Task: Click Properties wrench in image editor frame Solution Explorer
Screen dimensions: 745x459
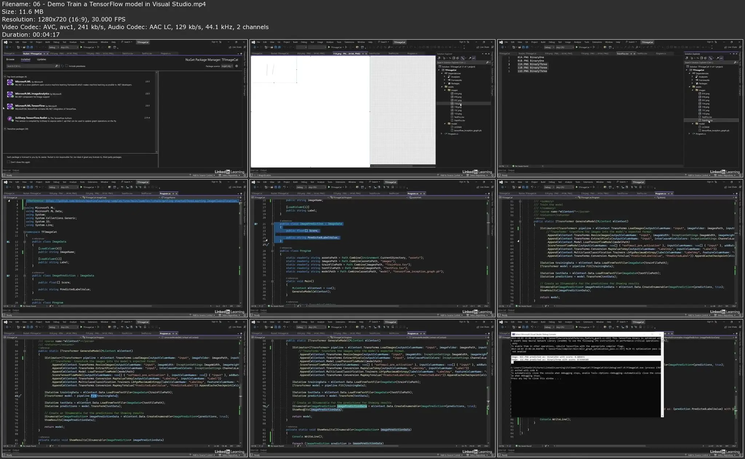Action: click(470, 58)
